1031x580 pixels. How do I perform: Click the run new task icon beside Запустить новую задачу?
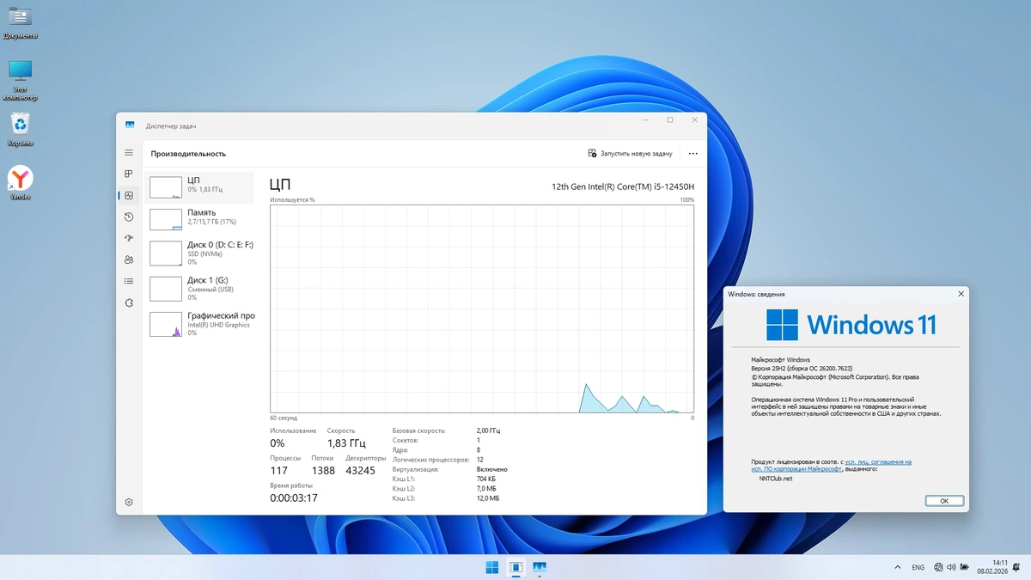pos(592,153)
